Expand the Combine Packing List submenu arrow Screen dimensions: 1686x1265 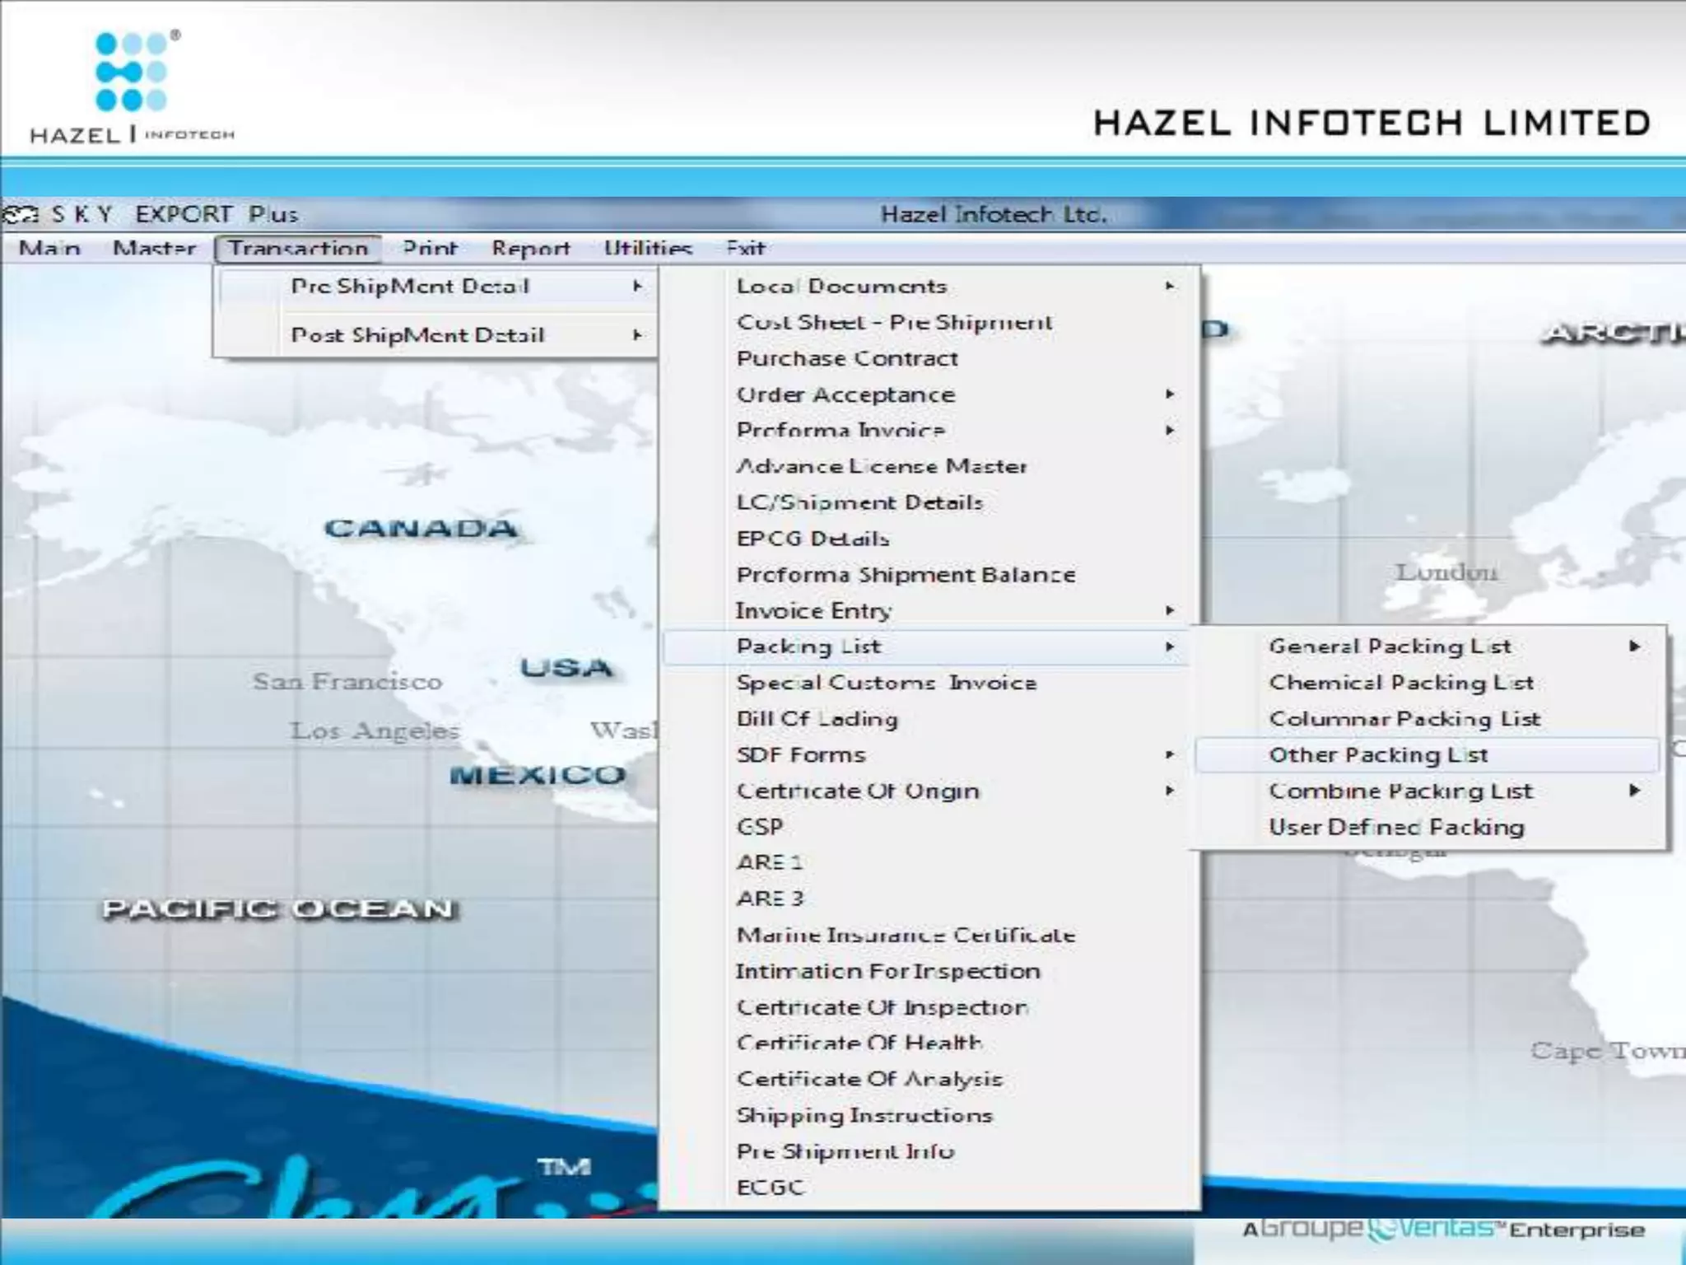click(1634, 791)
